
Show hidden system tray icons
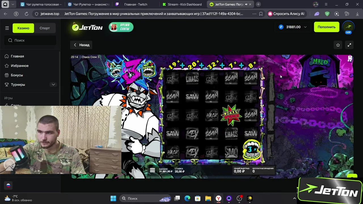tap(294, 198)
